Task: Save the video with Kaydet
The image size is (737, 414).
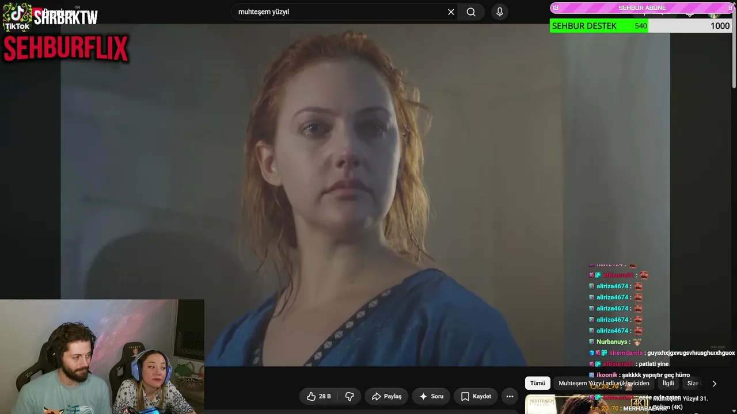Action: click(476, 396)
